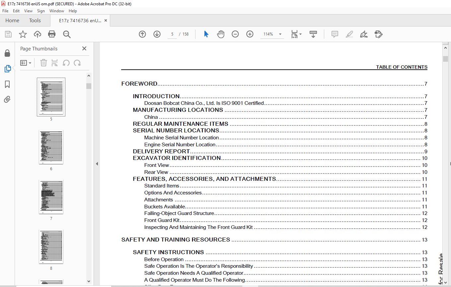The height and width of the screenshot is (287, 451).
Task: Follow the FOREWORD contents link
Action: click(x=274, y=84)
